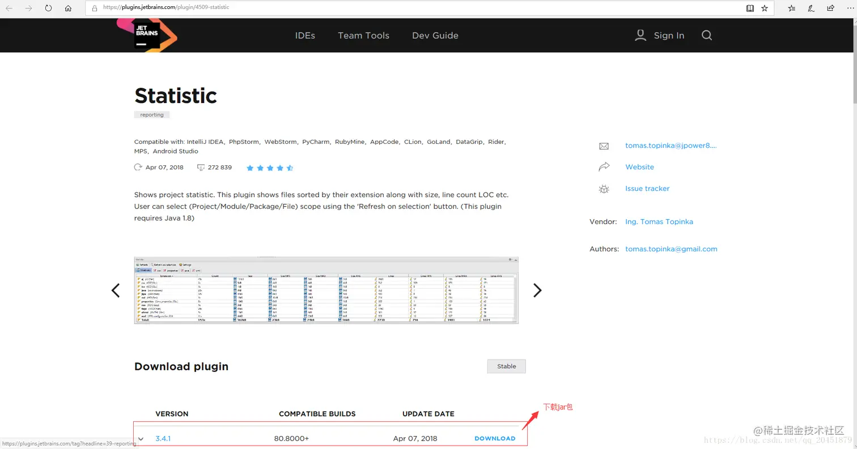Image resolution: width=857 pixels, height=449 pixels.
Task: Click the UPDATE DATE column header
Action: tap(428, 414)
